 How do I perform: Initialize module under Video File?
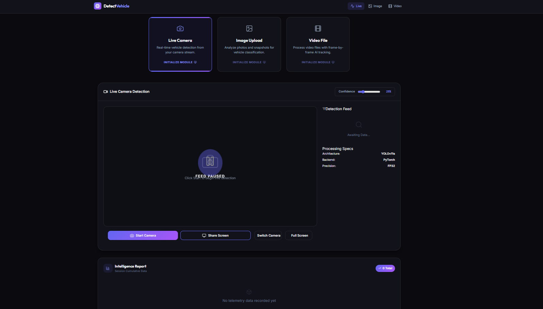pos(318,62)
